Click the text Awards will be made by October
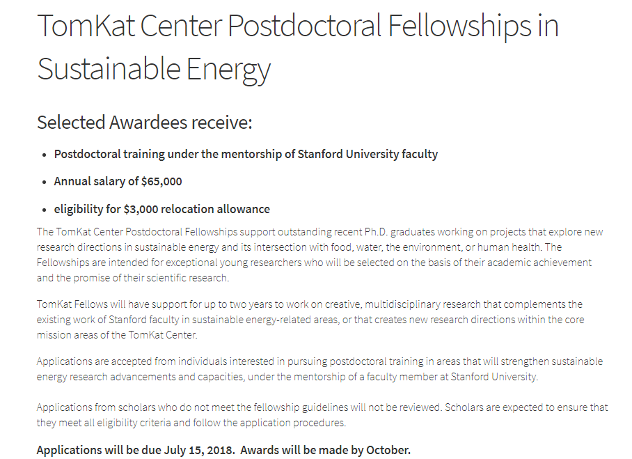The width and height of the screenshot is (632, 459). (326, 450)
